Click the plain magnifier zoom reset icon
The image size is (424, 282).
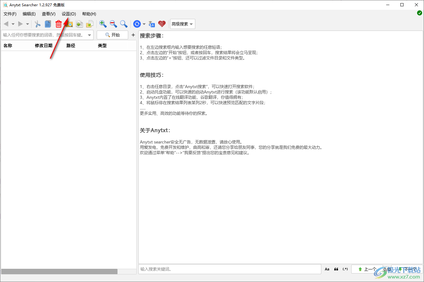tap(124, 24)
